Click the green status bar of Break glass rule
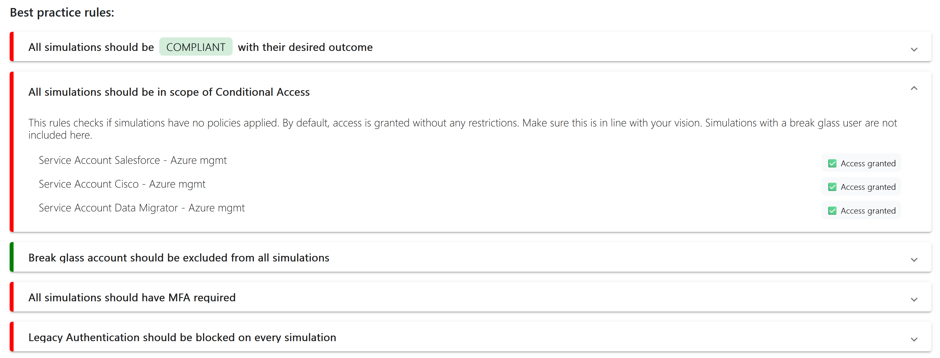The image size is (940, 358). (x=12, y=257)
